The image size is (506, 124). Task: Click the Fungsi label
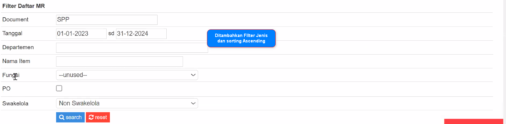(x=11, y=75)
